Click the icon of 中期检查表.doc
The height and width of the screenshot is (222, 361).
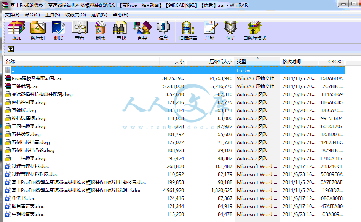(8, 214)
